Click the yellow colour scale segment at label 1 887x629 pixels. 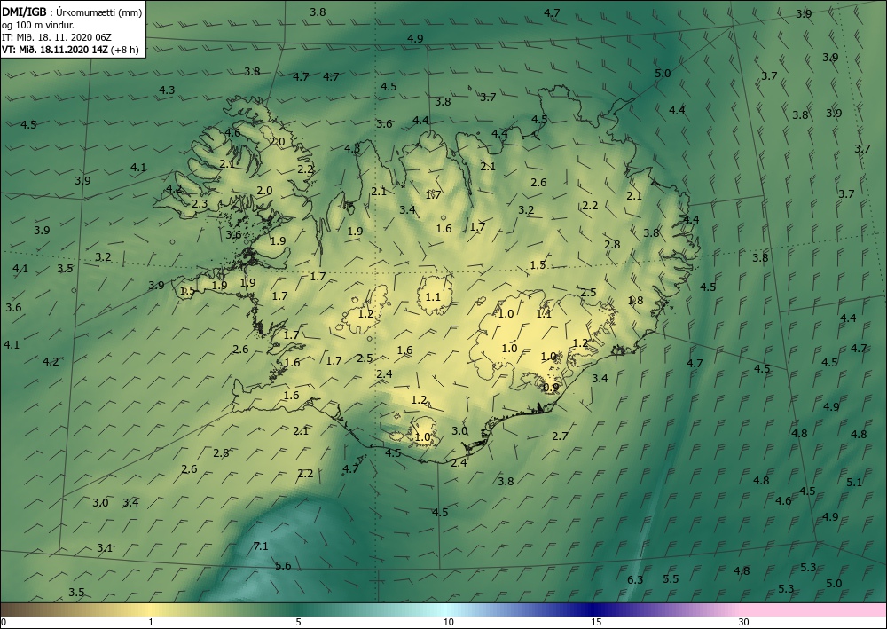pyautogui.click(x=151, y=609)
